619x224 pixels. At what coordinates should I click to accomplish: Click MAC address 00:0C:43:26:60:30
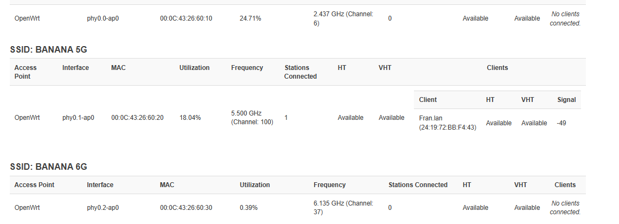186,208
